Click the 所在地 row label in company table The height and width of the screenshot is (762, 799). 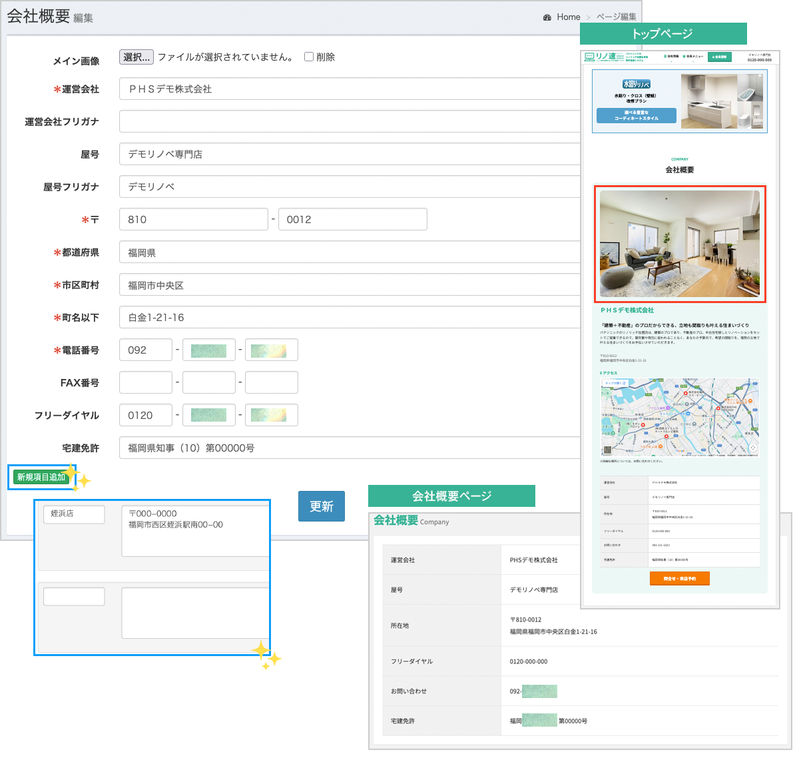pos(400,626)
